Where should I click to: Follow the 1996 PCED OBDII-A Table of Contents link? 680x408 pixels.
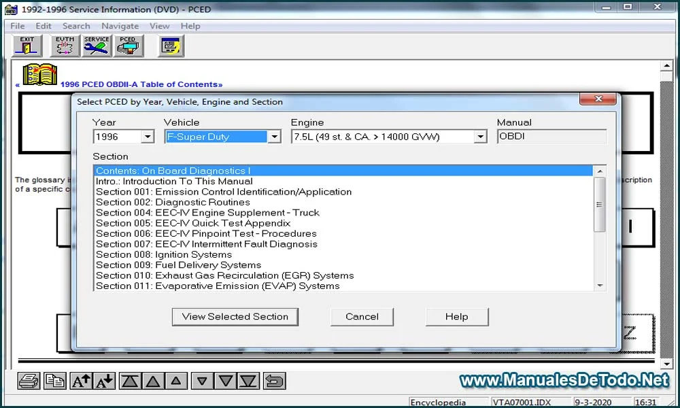141,84
